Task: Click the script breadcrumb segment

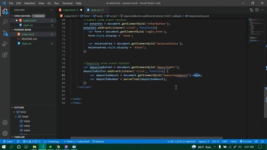Action: pyautogui.click(x=112, y=16)
